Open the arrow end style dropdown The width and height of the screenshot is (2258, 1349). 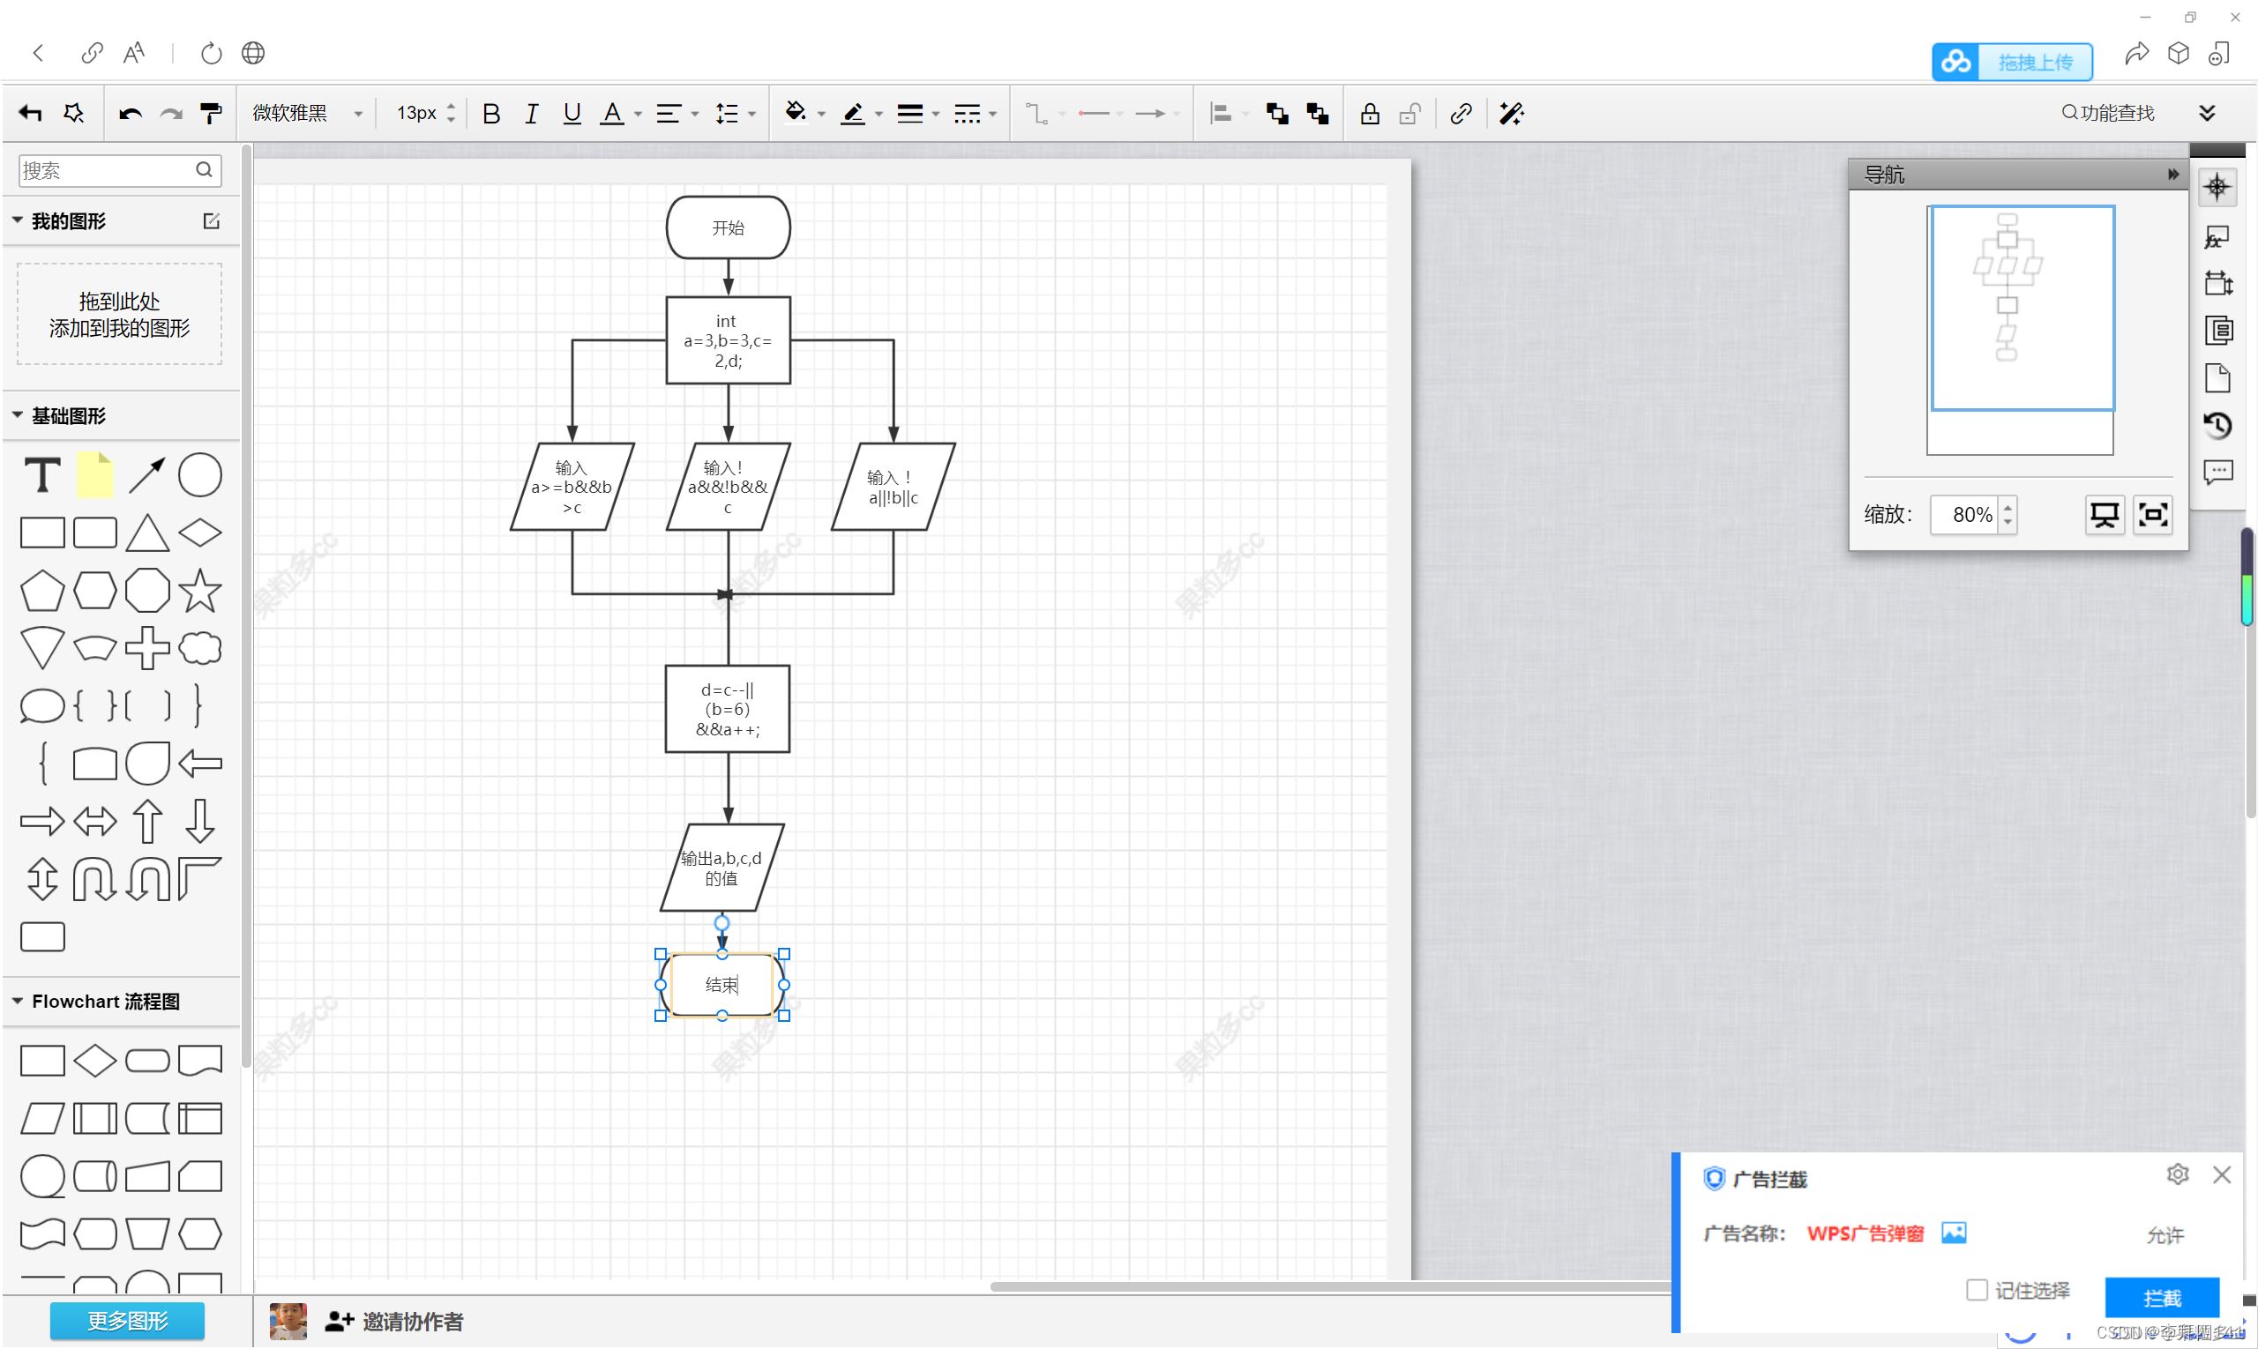[x=1156, y=114]
